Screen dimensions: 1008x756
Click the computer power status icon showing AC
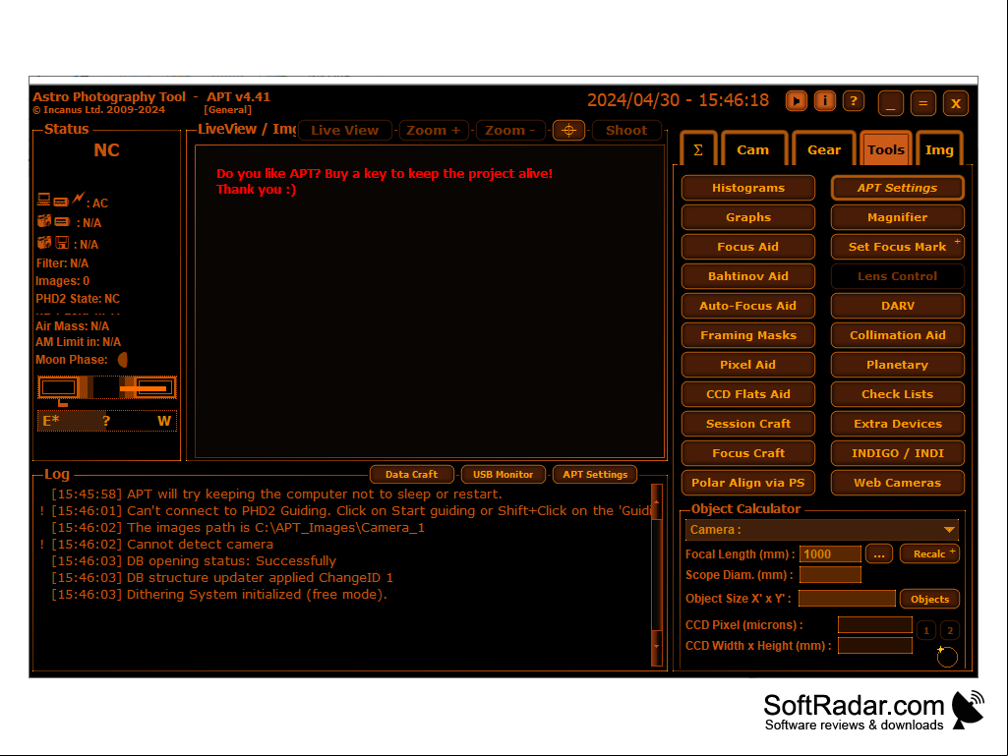tap(73, 201)
